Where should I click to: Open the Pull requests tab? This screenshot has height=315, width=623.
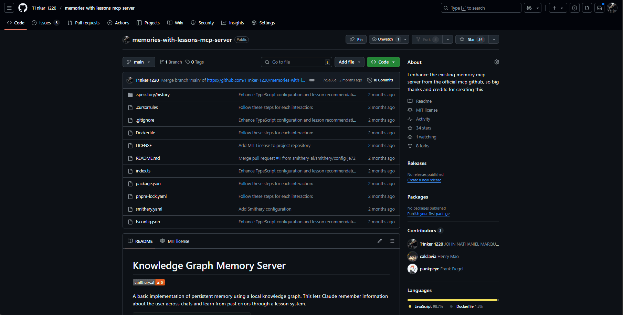[84, 23]
